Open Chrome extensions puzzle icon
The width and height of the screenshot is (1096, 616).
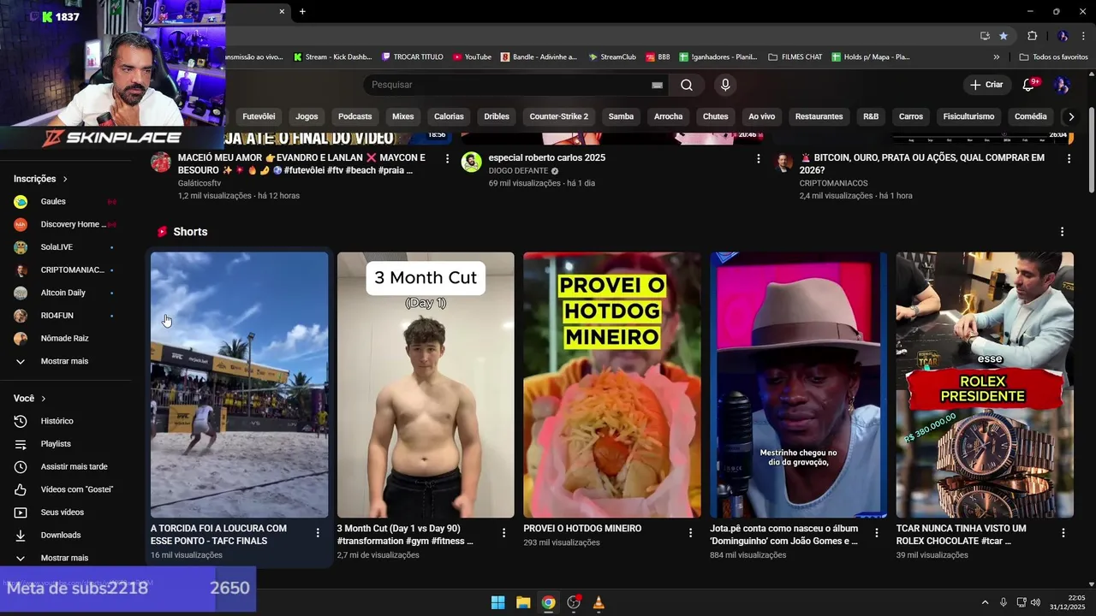point(1032,36)
